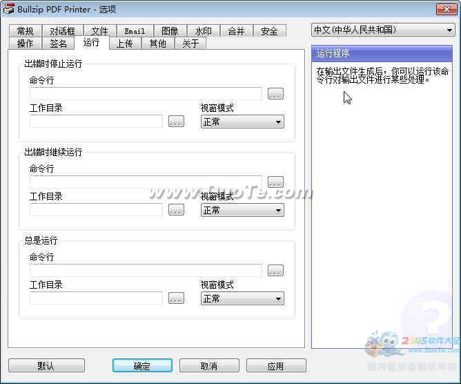Expand 视窗模式 dropdown under 出错时停止运行
Image resolution: width=461 pixels, height=384 pixels.
tap(242, 122)
